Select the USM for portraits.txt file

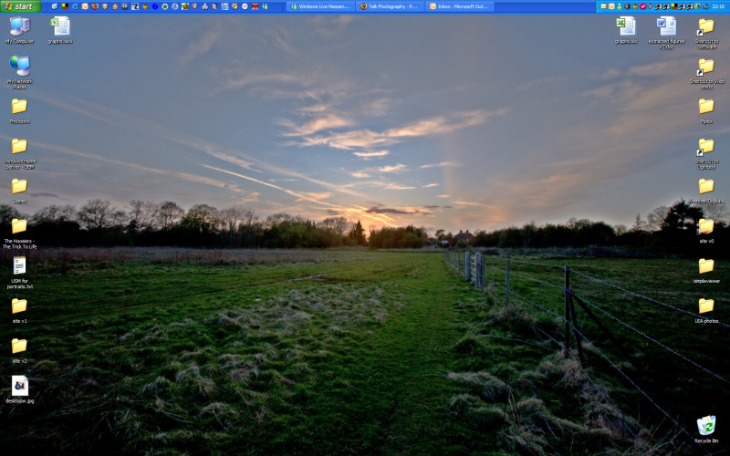point(19,266)
